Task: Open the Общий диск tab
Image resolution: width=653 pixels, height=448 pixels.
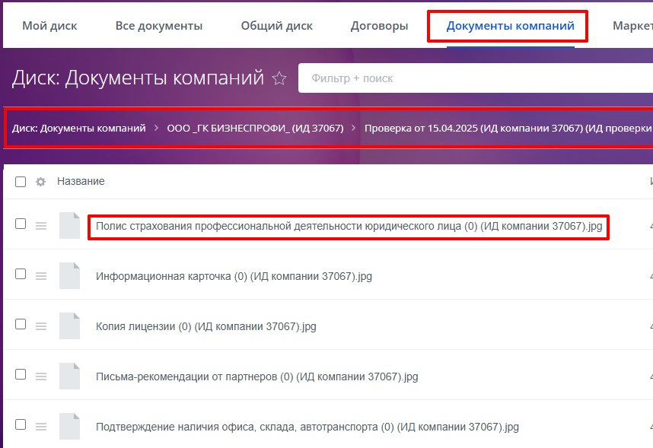Action: 276,26
